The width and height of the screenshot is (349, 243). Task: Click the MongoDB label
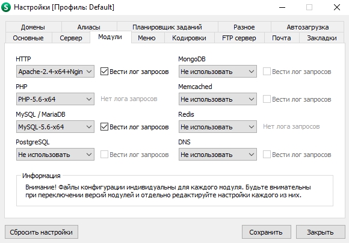coord(192,59)
